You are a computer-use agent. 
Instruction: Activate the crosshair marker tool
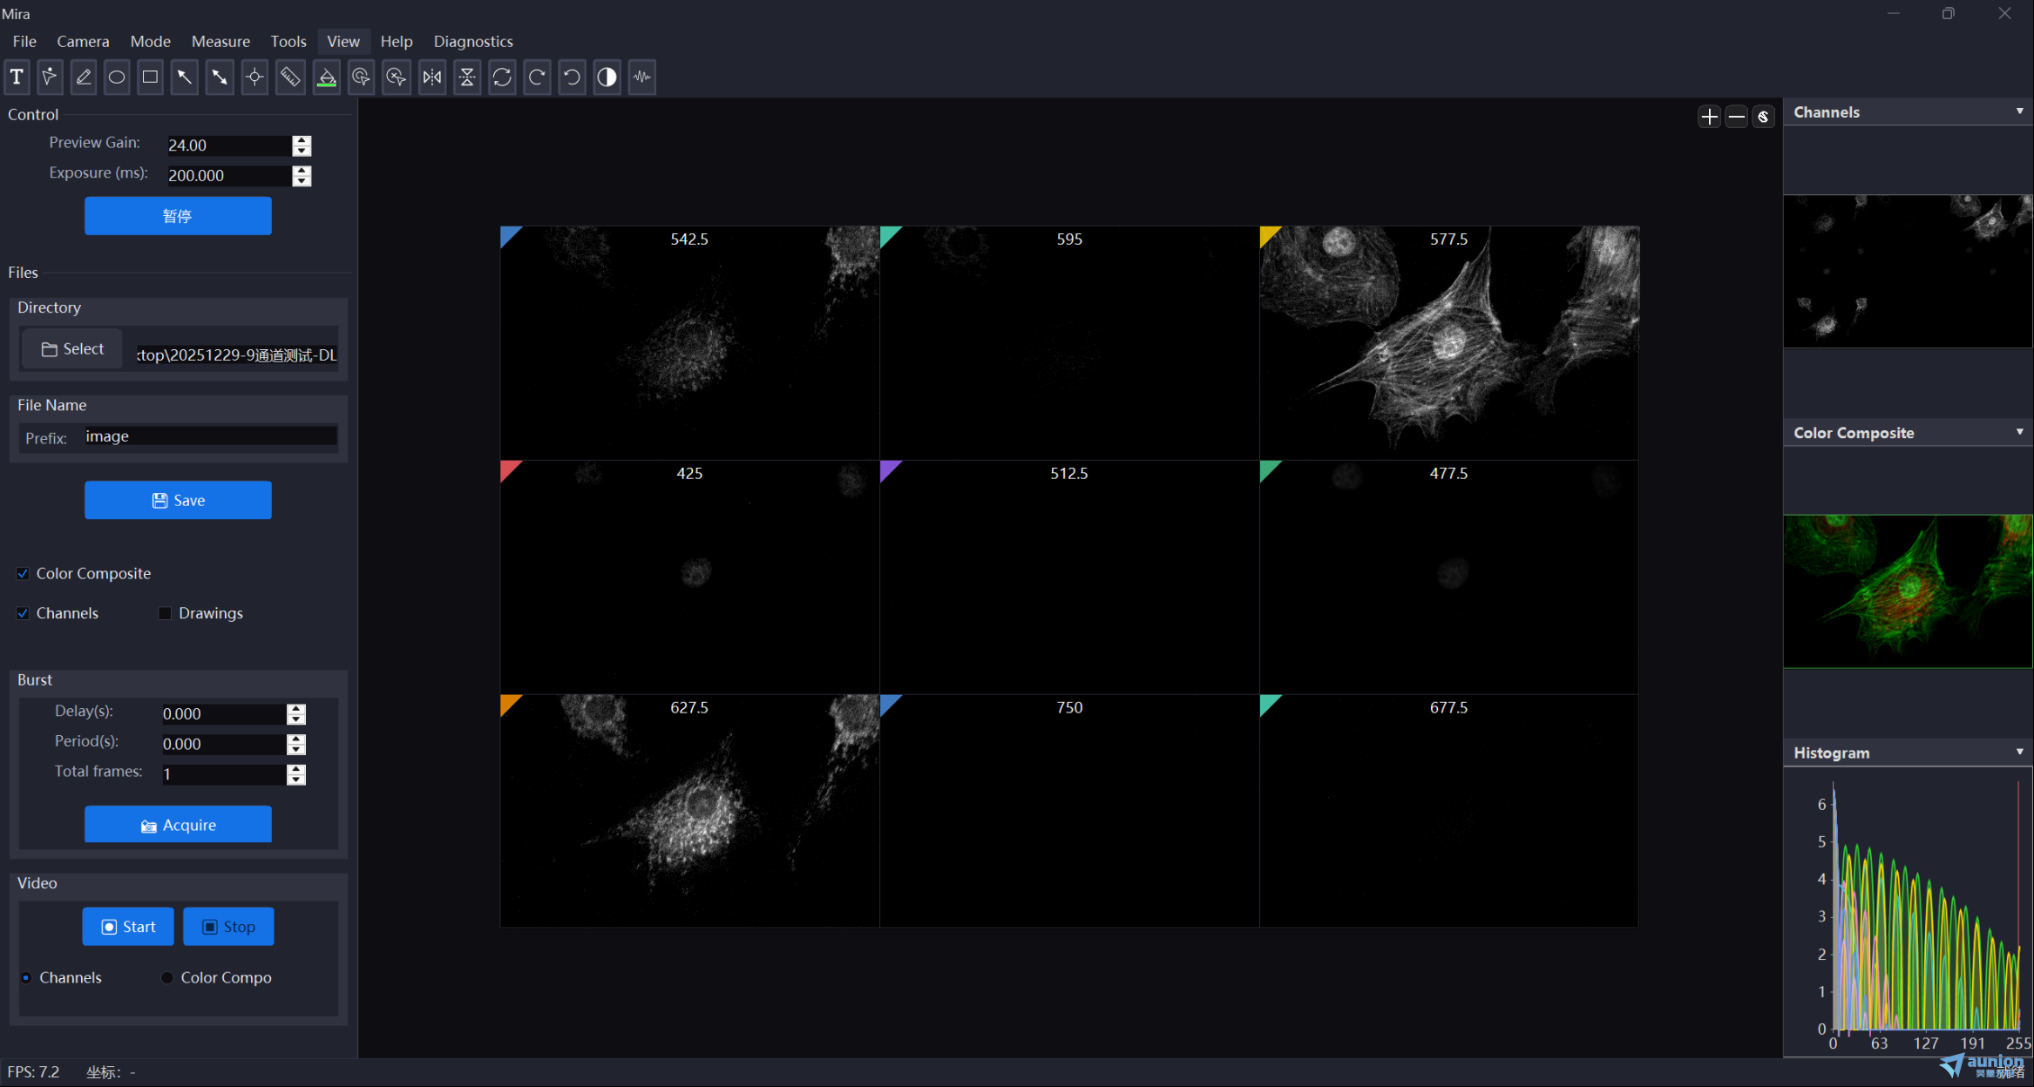click(254, 77)
